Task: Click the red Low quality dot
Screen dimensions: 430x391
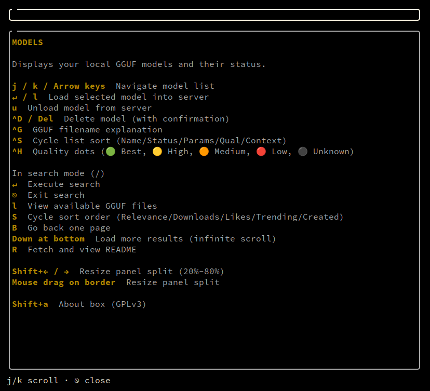Action: [261, 151]
